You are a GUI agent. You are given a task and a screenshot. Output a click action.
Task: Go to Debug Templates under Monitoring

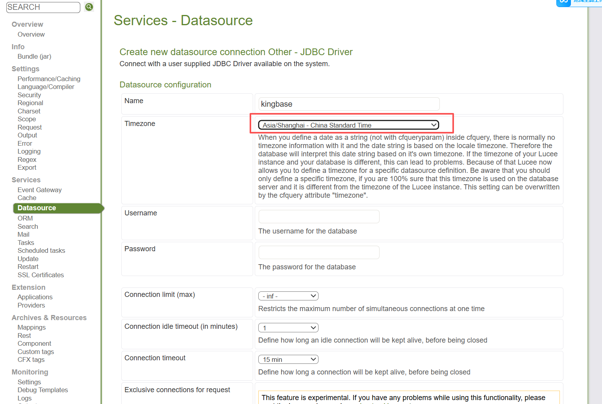(43, 390)
